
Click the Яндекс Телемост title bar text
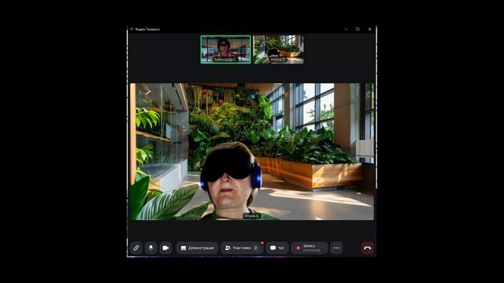pyautogui.click(x=147, y=29)
